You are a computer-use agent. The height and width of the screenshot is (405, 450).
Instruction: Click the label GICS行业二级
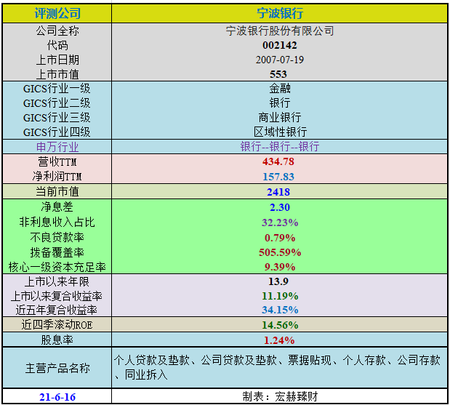coord(57,103)
